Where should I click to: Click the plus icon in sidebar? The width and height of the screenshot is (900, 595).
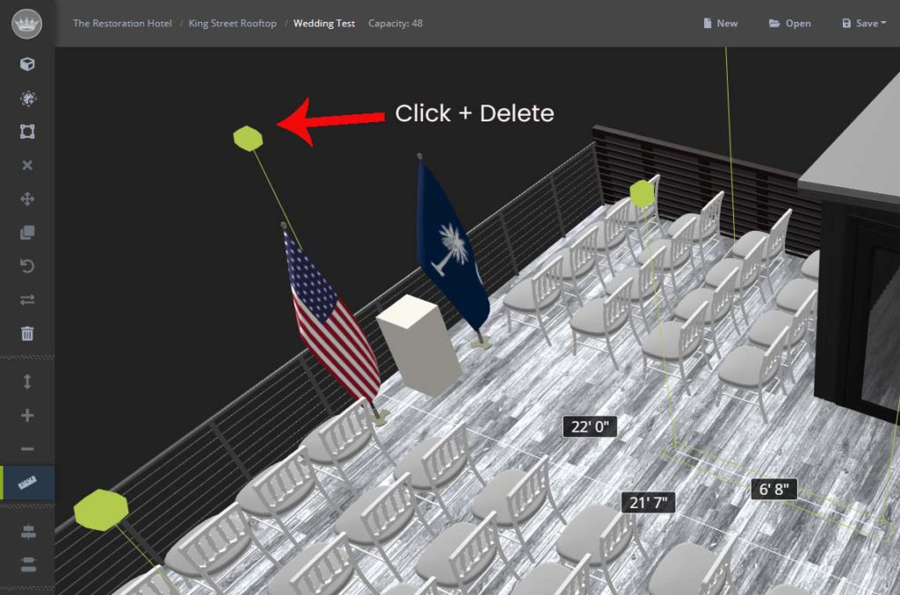tap(27, 416)
